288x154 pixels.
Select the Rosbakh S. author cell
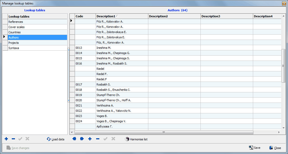click(x=104, y=84)
